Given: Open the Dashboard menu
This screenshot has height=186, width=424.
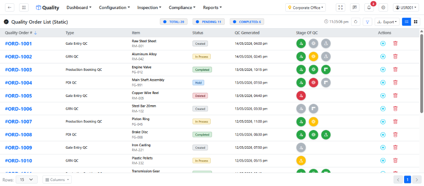Looking at the screenshot, I should [79, 7].
